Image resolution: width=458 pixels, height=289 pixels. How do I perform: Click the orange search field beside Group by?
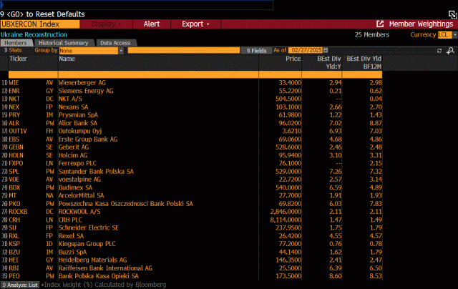184,50
